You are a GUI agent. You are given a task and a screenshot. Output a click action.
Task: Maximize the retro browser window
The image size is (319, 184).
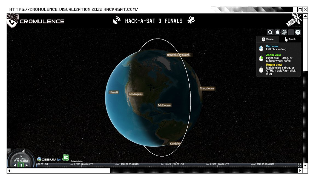300,9
